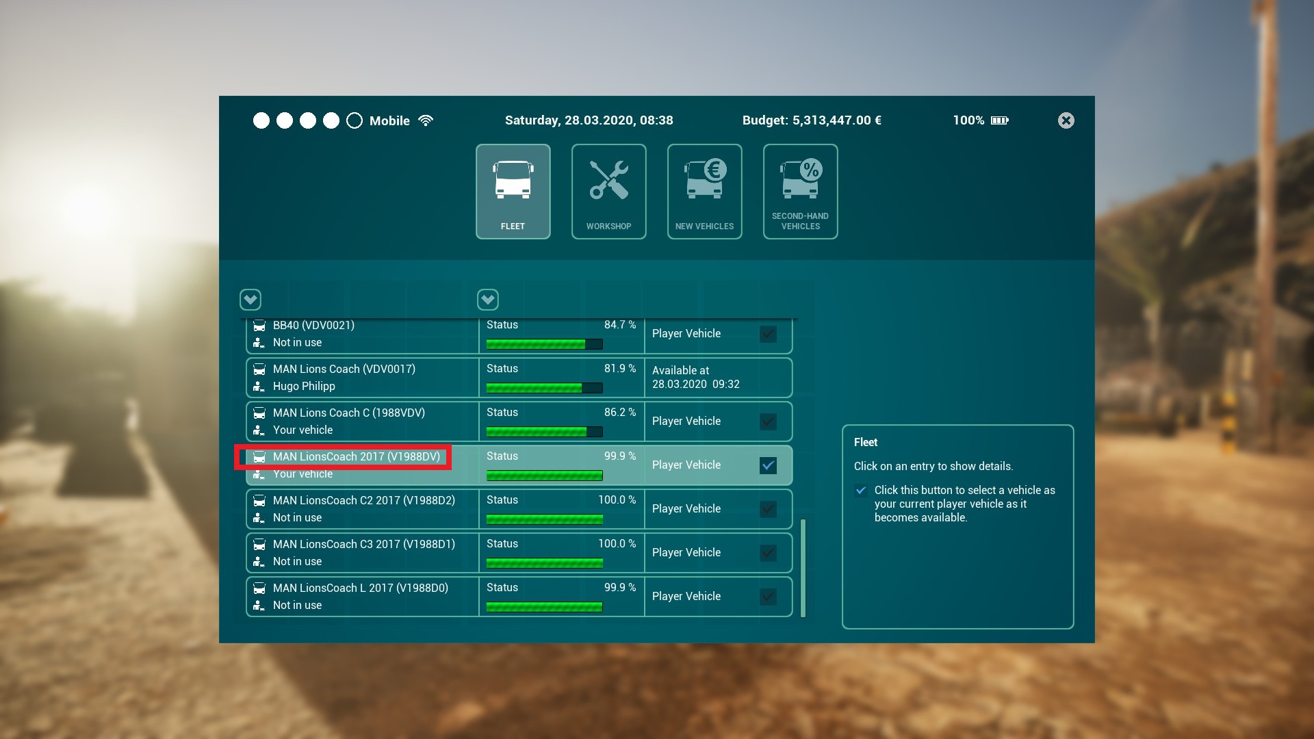The width and height of the screenshot is (1314, 739).
Task: Click 'Your vehicle' under MAN Lions Coach C
Action: (x=302, y=430)
